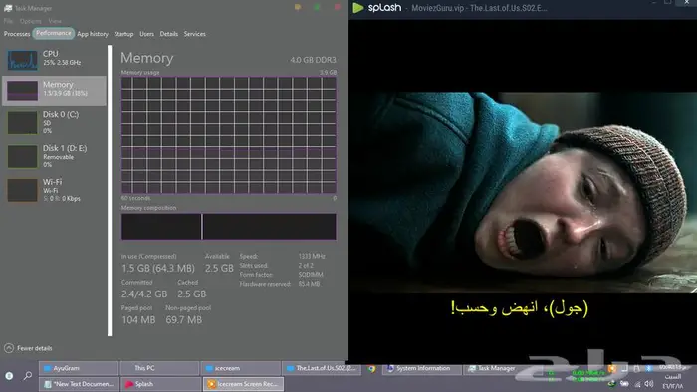Switch to This PC taskbar button

click(159, 368)
